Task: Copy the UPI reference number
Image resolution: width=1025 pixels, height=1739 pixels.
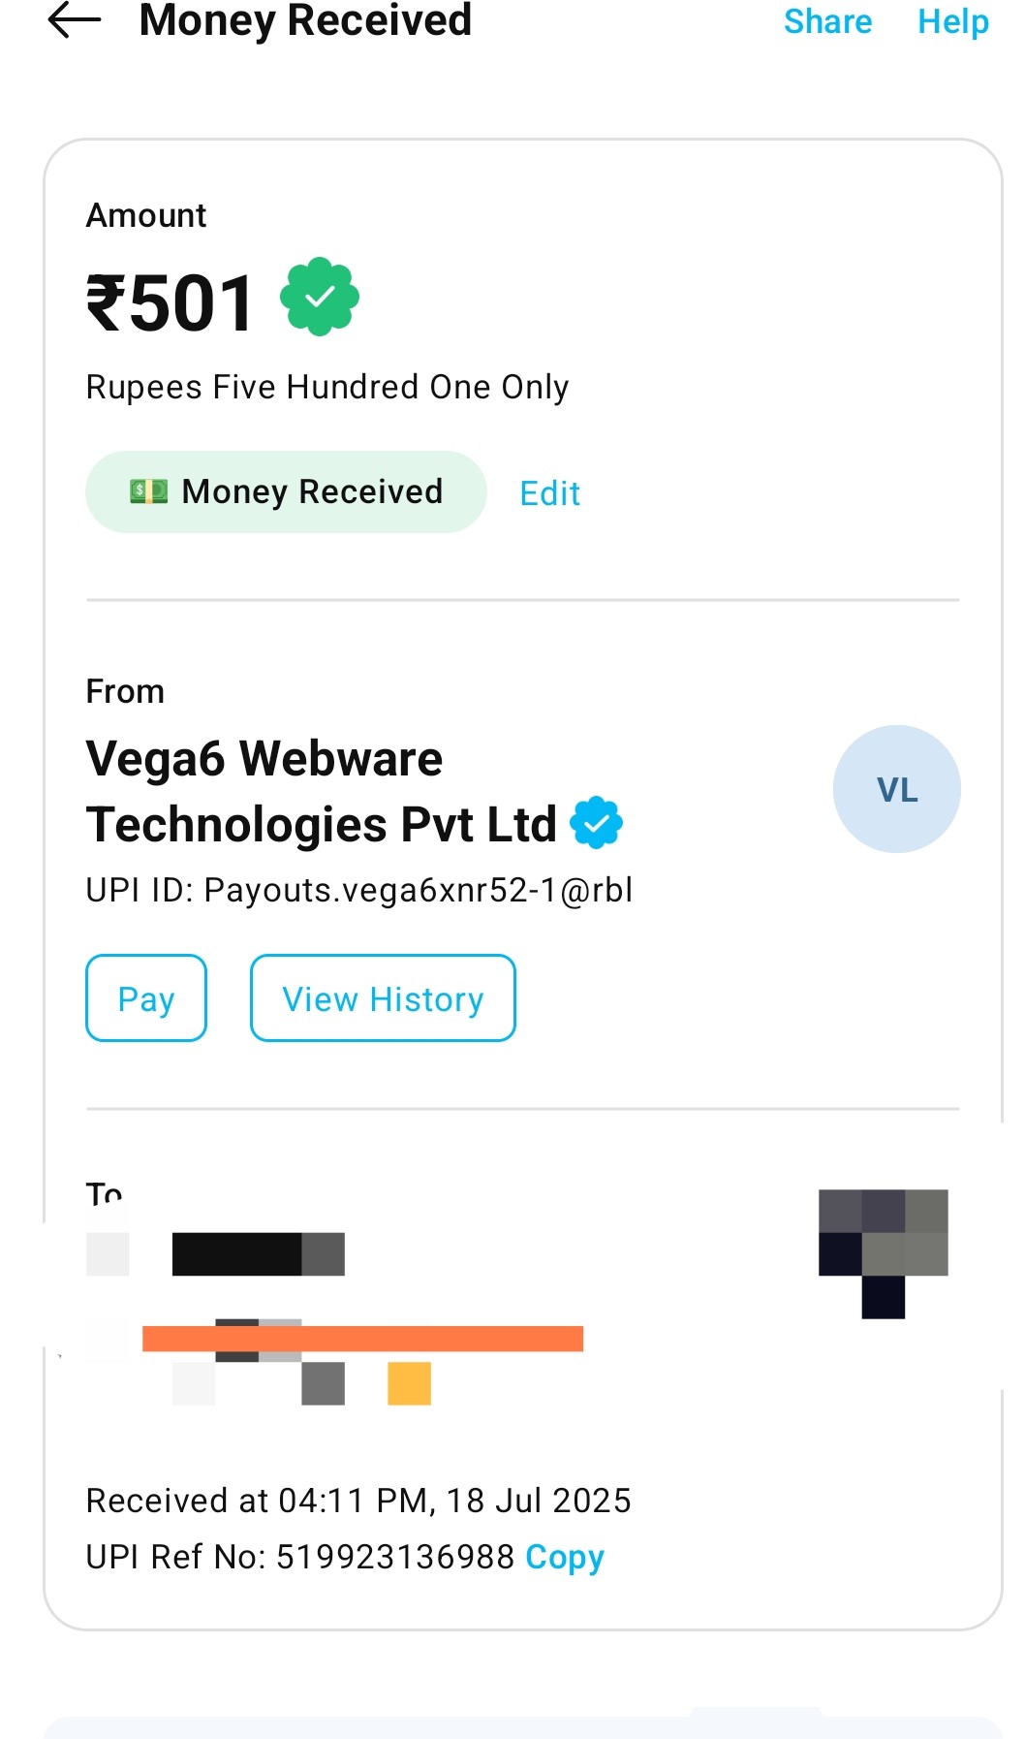Action: pos(564,1557)
